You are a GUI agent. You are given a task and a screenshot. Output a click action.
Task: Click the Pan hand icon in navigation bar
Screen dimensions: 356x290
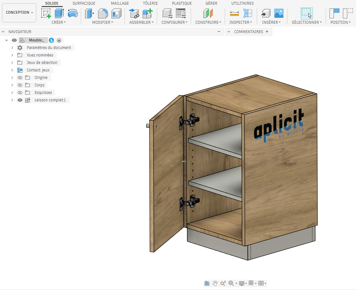coord(215,283)
